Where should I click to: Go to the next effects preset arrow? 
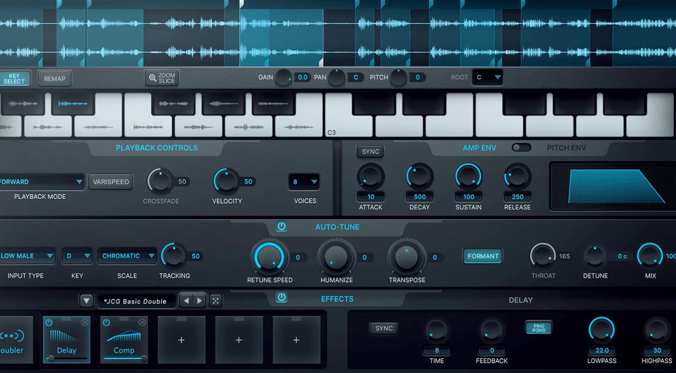point(200,301)
